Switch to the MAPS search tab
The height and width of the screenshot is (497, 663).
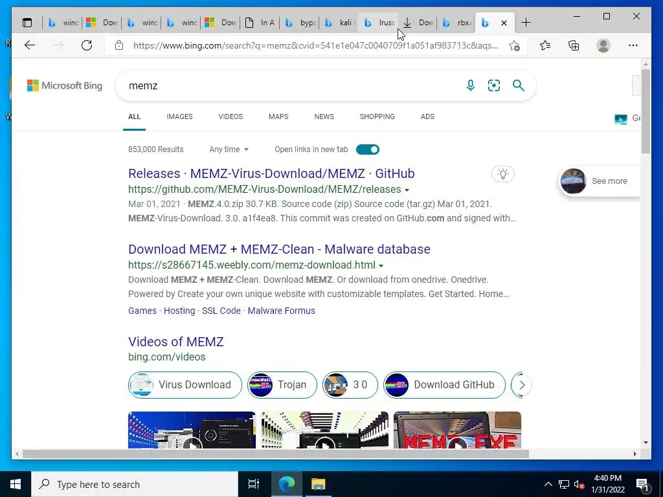click(278, 116)
